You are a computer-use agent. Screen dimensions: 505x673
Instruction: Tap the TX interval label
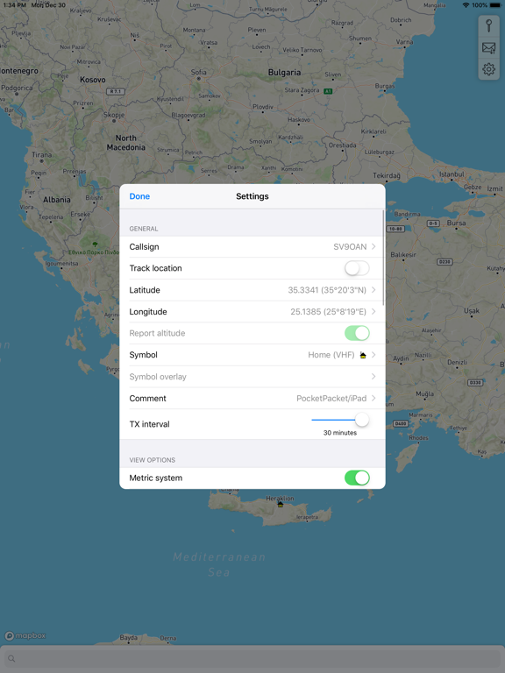point(149,424)
